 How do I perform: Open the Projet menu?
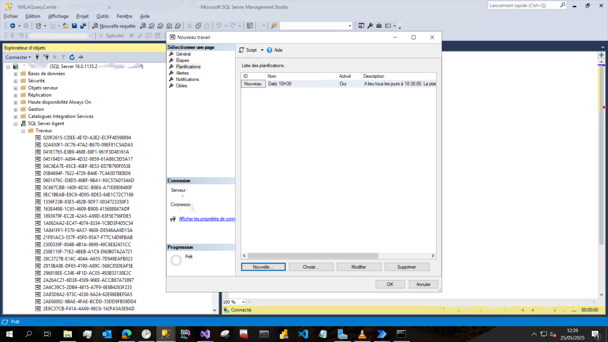(x=82, y=16)
